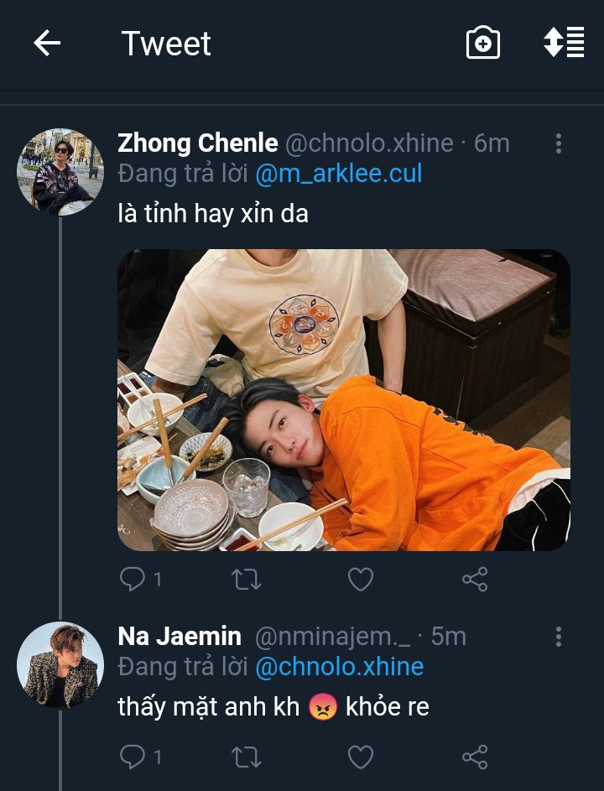The image size is (604, 791).
Task: Like Na Jaemin's reply
Action: (x=361, y=757)
